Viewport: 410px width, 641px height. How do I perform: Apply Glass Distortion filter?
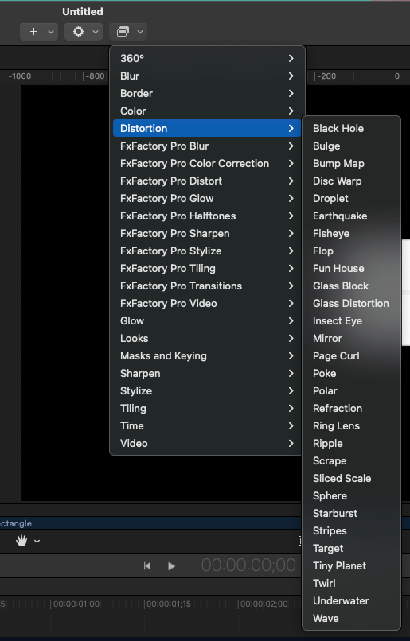pyautogui.click(x=351, y=303)
